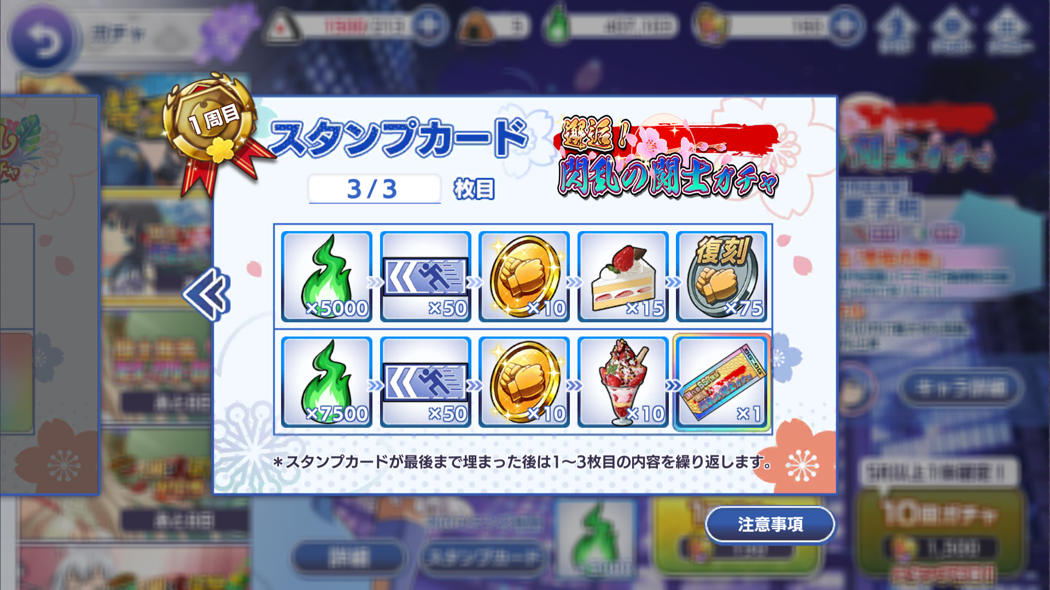Click the rainbow gacha ticket ×1 reward

pos(721,382)
